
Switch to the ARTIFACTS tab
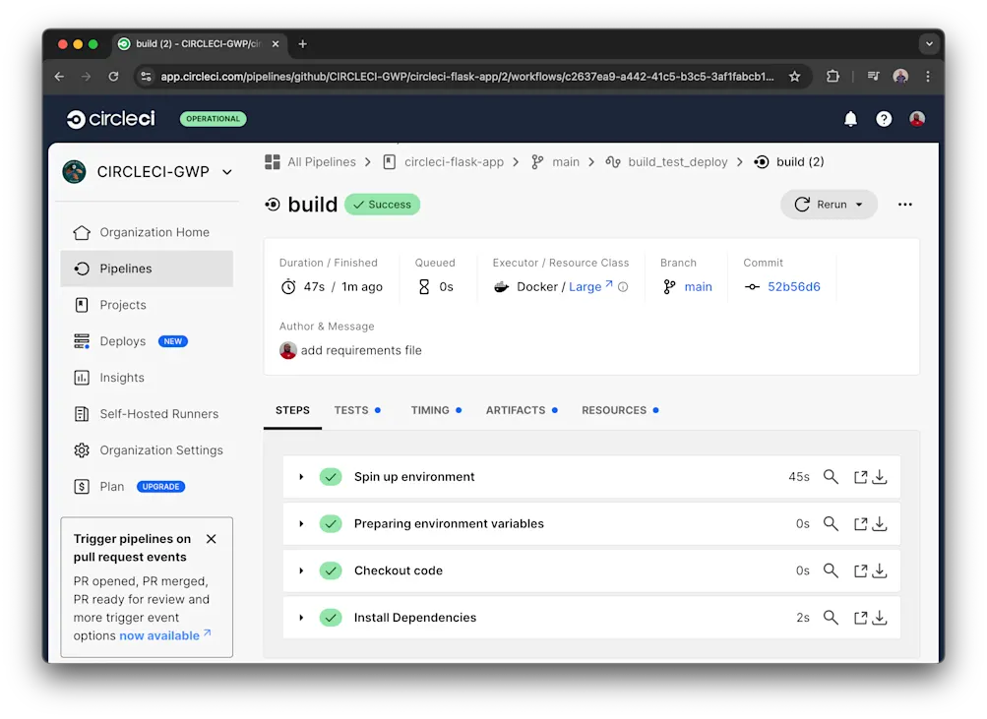522,410
